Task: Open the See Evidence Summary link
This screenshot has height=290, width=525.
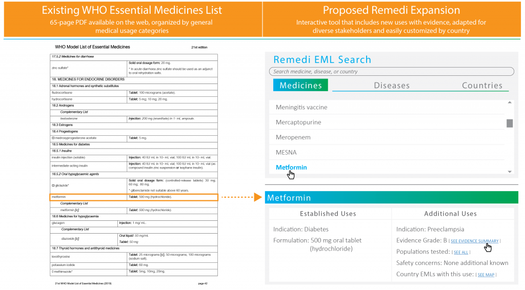Action: tap(474, 241)
